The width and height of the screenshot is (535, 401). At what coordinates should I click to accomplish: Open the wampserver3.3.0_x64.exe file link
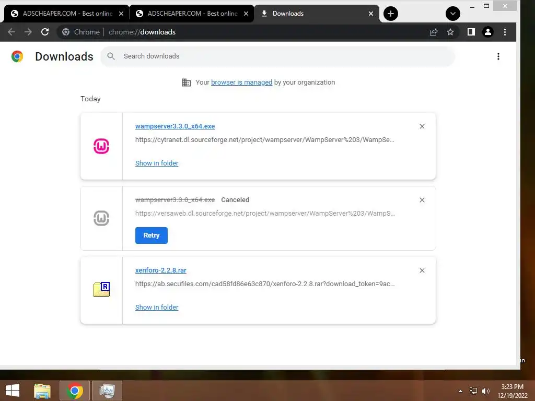pos(175,126)
